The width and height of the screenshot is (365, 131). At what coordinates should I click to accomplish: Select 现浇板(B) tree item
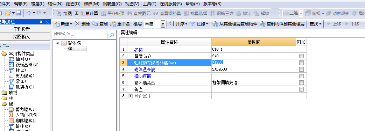22,87
